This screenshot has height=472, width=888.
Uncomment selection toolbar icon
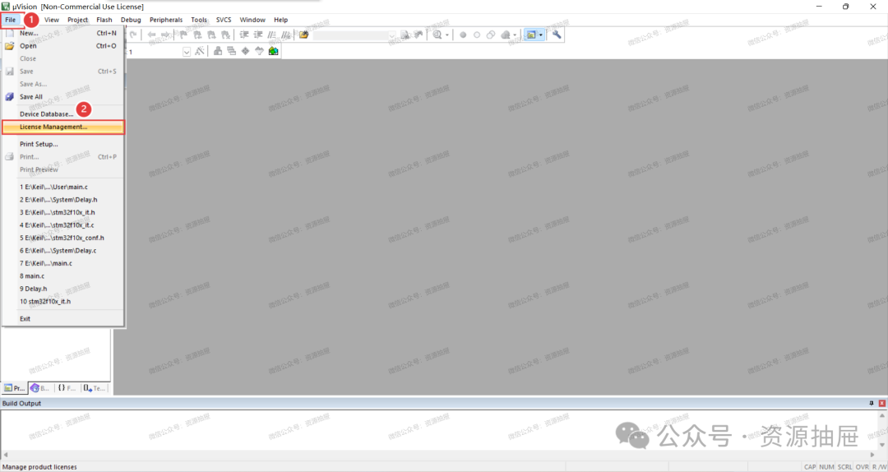(x=285, y=35)
